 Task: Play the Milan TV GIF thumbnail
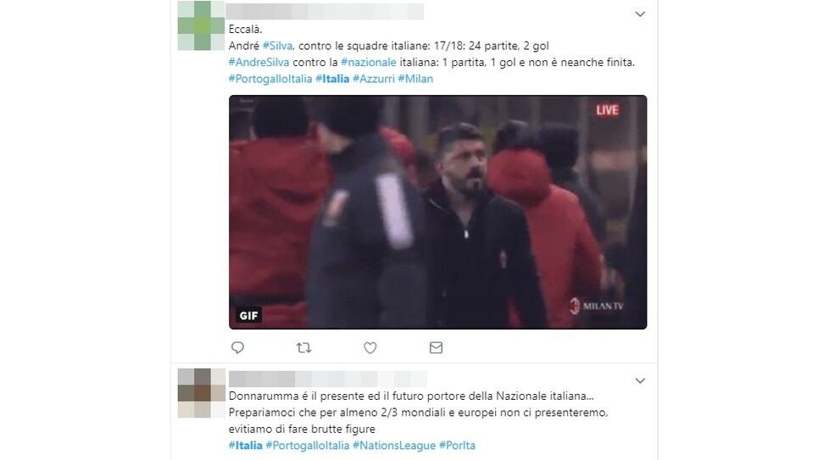[x=437, y=213]
